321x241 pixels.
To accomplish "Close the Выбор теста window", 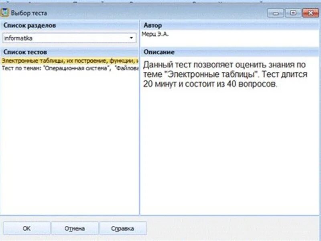I will [x=311, y=13].
